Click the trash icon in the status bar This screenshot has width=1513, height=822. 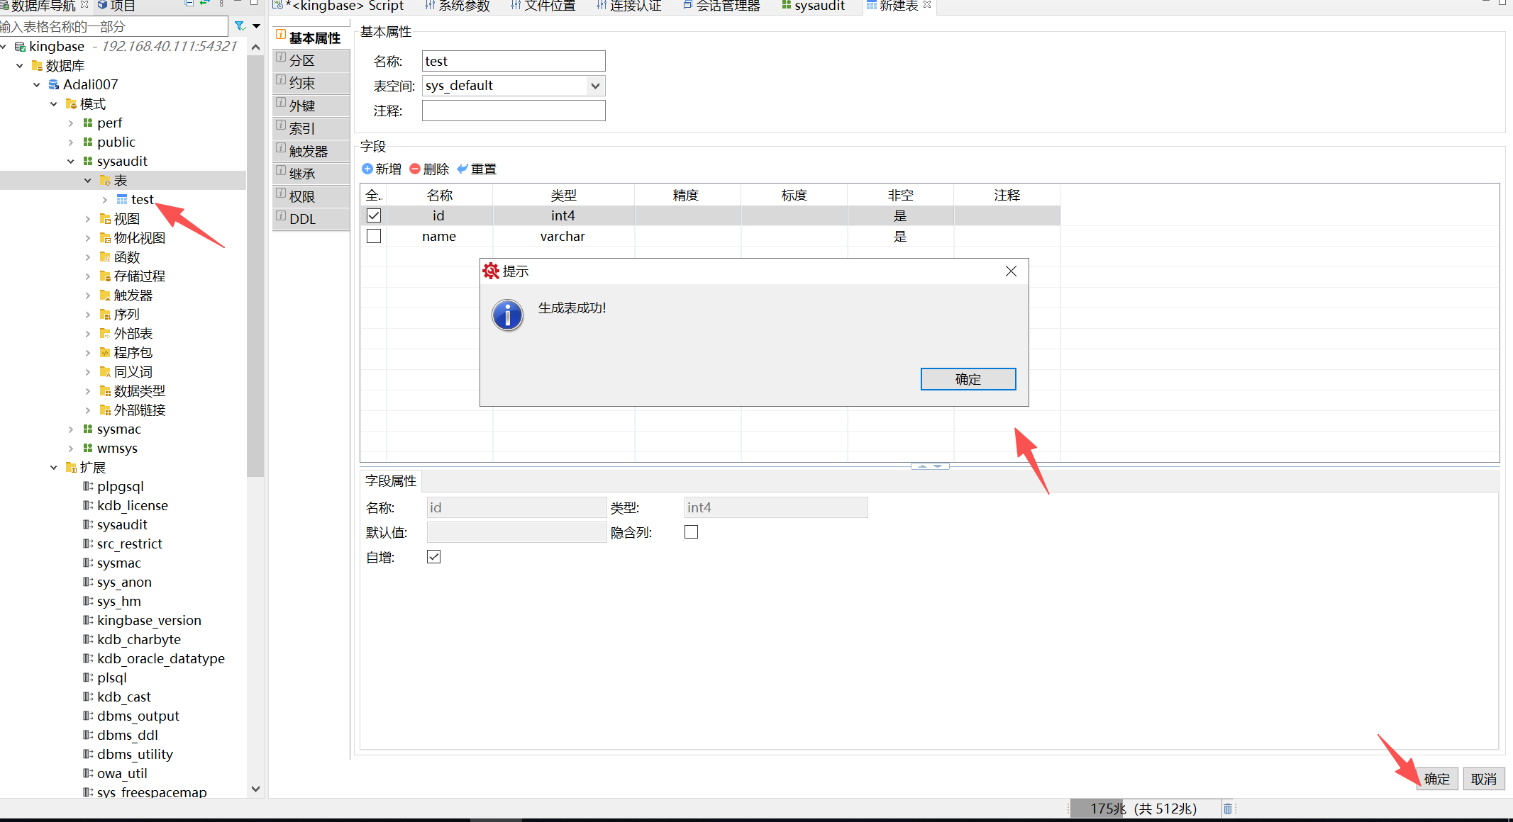click(x=1227, y=808)
